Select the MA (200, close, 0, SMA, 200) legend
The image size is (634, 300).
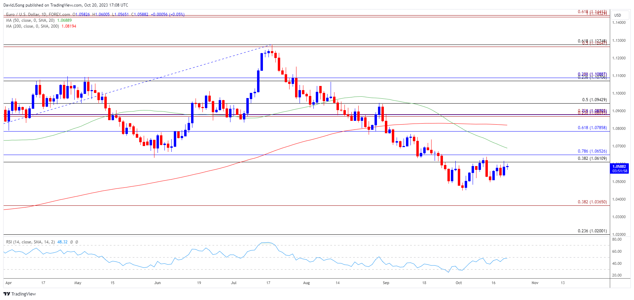click(x=32, y=26)
